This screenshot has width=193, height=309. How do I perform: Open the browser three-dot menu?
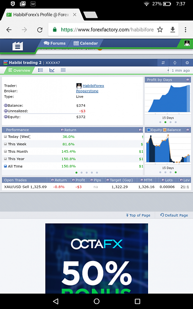click(185, 30)
